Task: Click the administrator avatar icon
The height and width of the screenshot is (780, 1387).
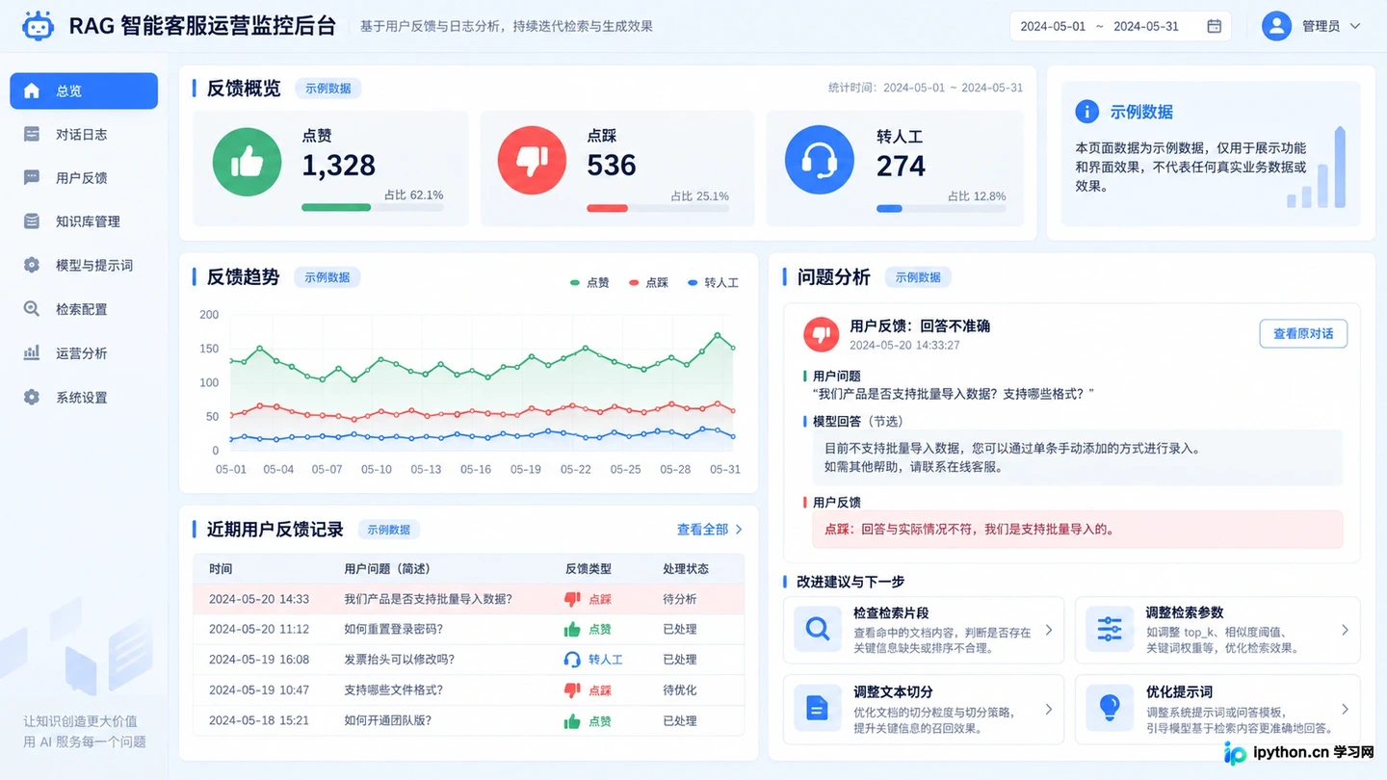Action: click(x=1276, y=26)
